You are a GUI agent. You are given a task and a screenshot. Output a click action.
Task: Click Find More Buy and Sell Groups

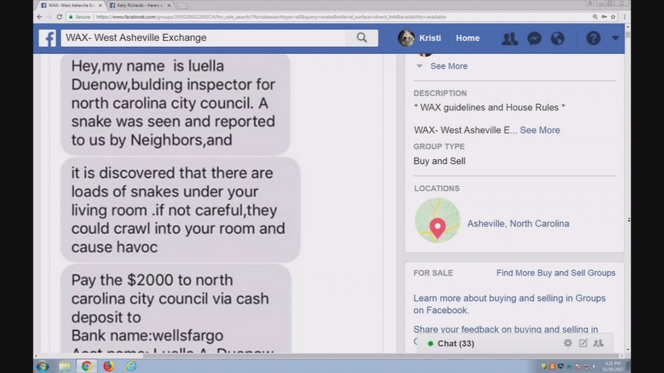pos(556,273)
